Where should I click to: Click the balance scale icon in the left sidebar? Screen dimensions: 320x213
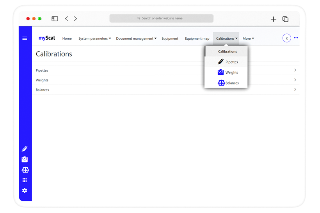25,170
